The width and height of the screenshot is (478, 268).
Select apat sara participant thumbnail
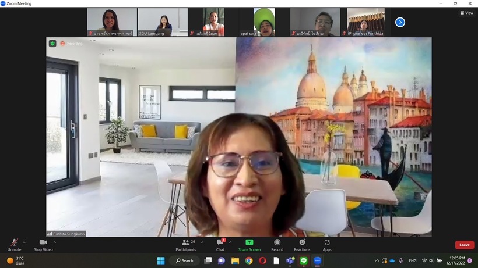[264, 22]
